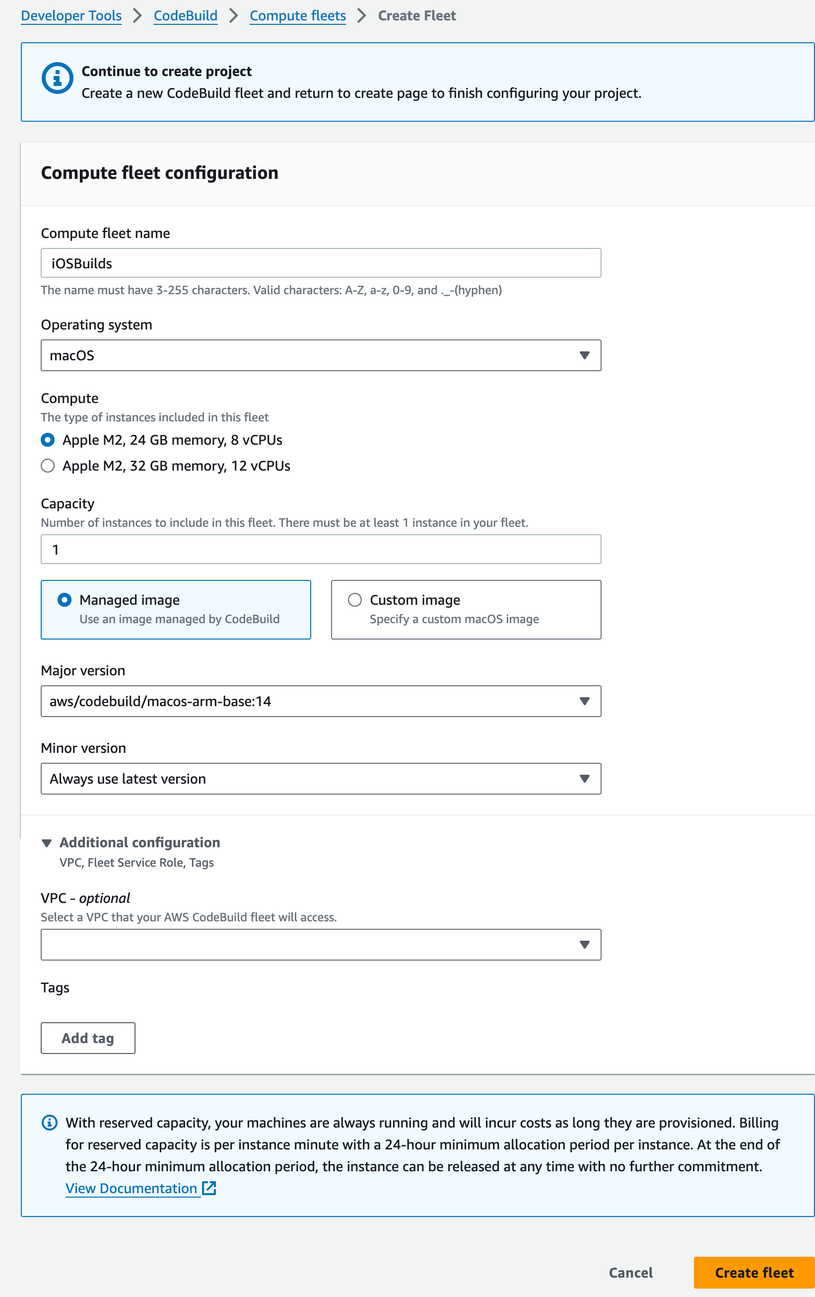Focus the Compute fleet name field

321,263
